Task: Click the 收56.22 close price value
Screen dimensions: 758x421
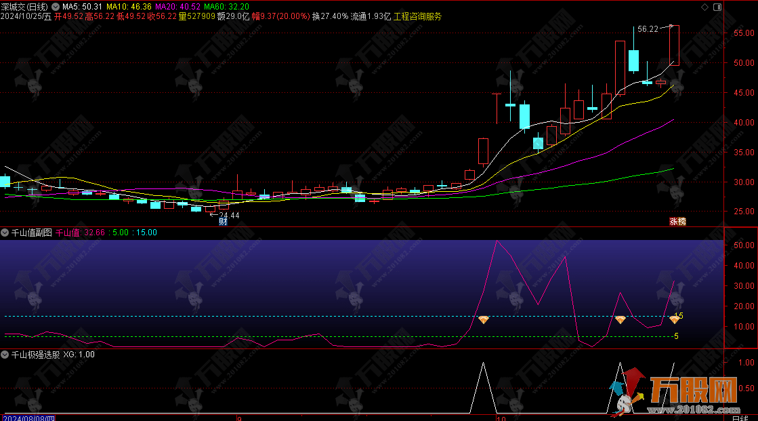Action: [x=162, y=16]
